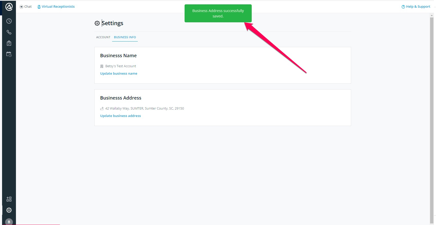
Task: Open the apps grid icon in sidebar
Action: 9,199
